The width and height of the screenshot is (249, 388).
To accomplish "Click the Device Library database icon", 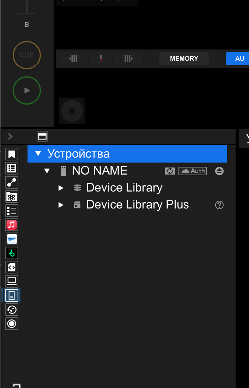I will pos(78,188).
